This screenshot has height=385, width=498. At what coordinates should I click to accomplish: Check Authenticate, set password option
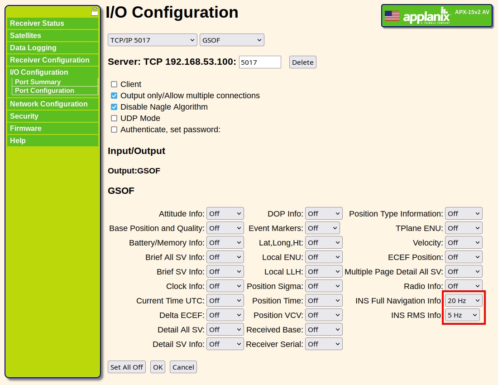click(x=114, y=130)
